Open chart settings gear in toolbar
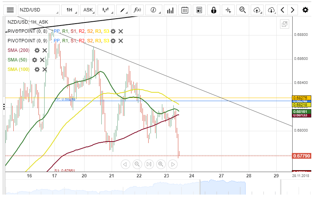Image resolution: width=317 pixels, height=198 pixels. (305, 10)
